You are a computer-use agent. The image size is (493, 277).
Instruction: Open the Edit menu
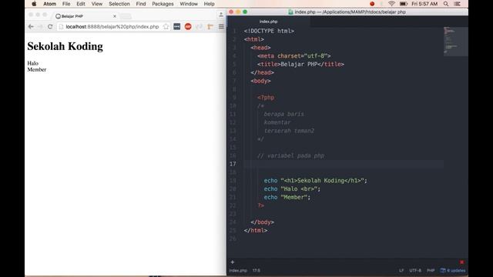point(81,4)
